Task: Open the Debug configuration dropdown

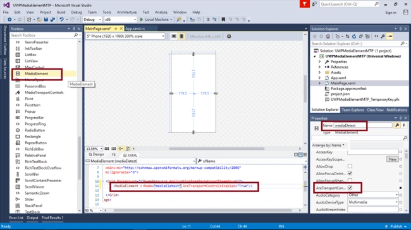Action: pos(92,20)
